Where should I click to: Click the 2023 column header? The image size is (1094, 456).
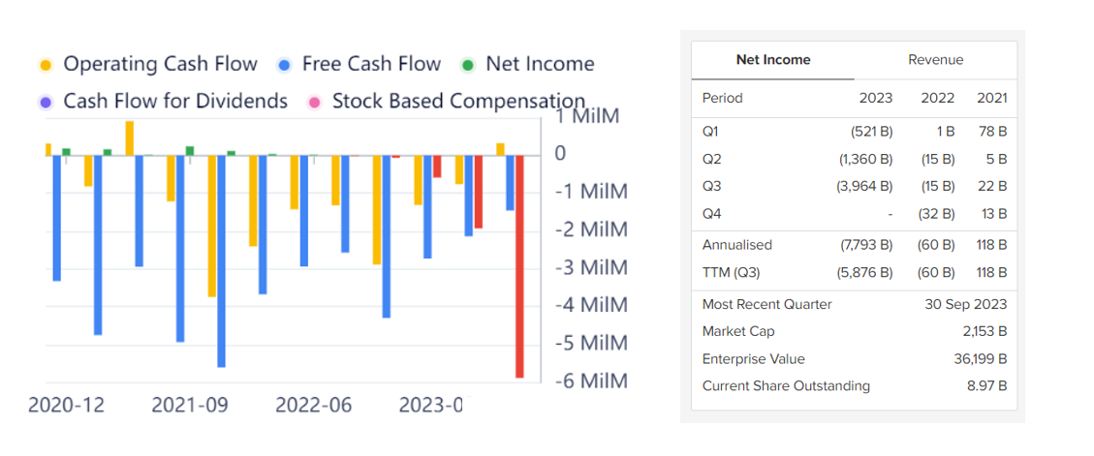(876, 98)
